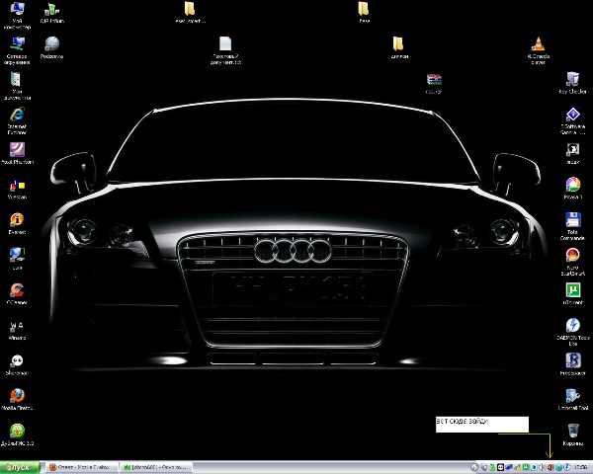
Task: Launch the QIP Infium shortcut
Action: [51, 13]
